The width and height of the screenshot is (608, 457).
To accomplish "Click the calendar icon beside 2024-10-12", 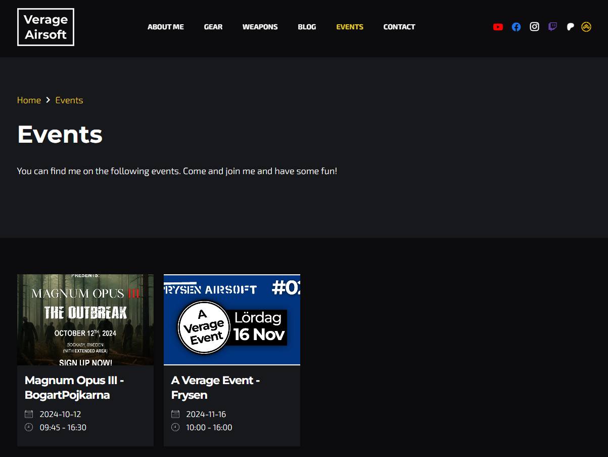I will click(29, 414).
